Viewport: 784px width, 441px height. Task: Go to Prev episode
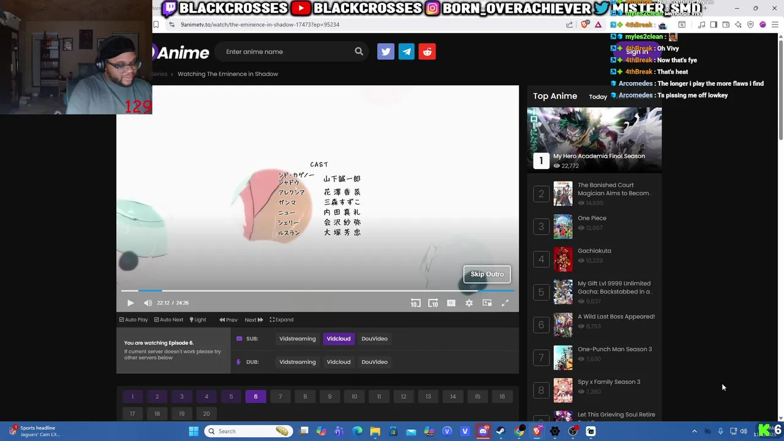(x=228, y=320)
